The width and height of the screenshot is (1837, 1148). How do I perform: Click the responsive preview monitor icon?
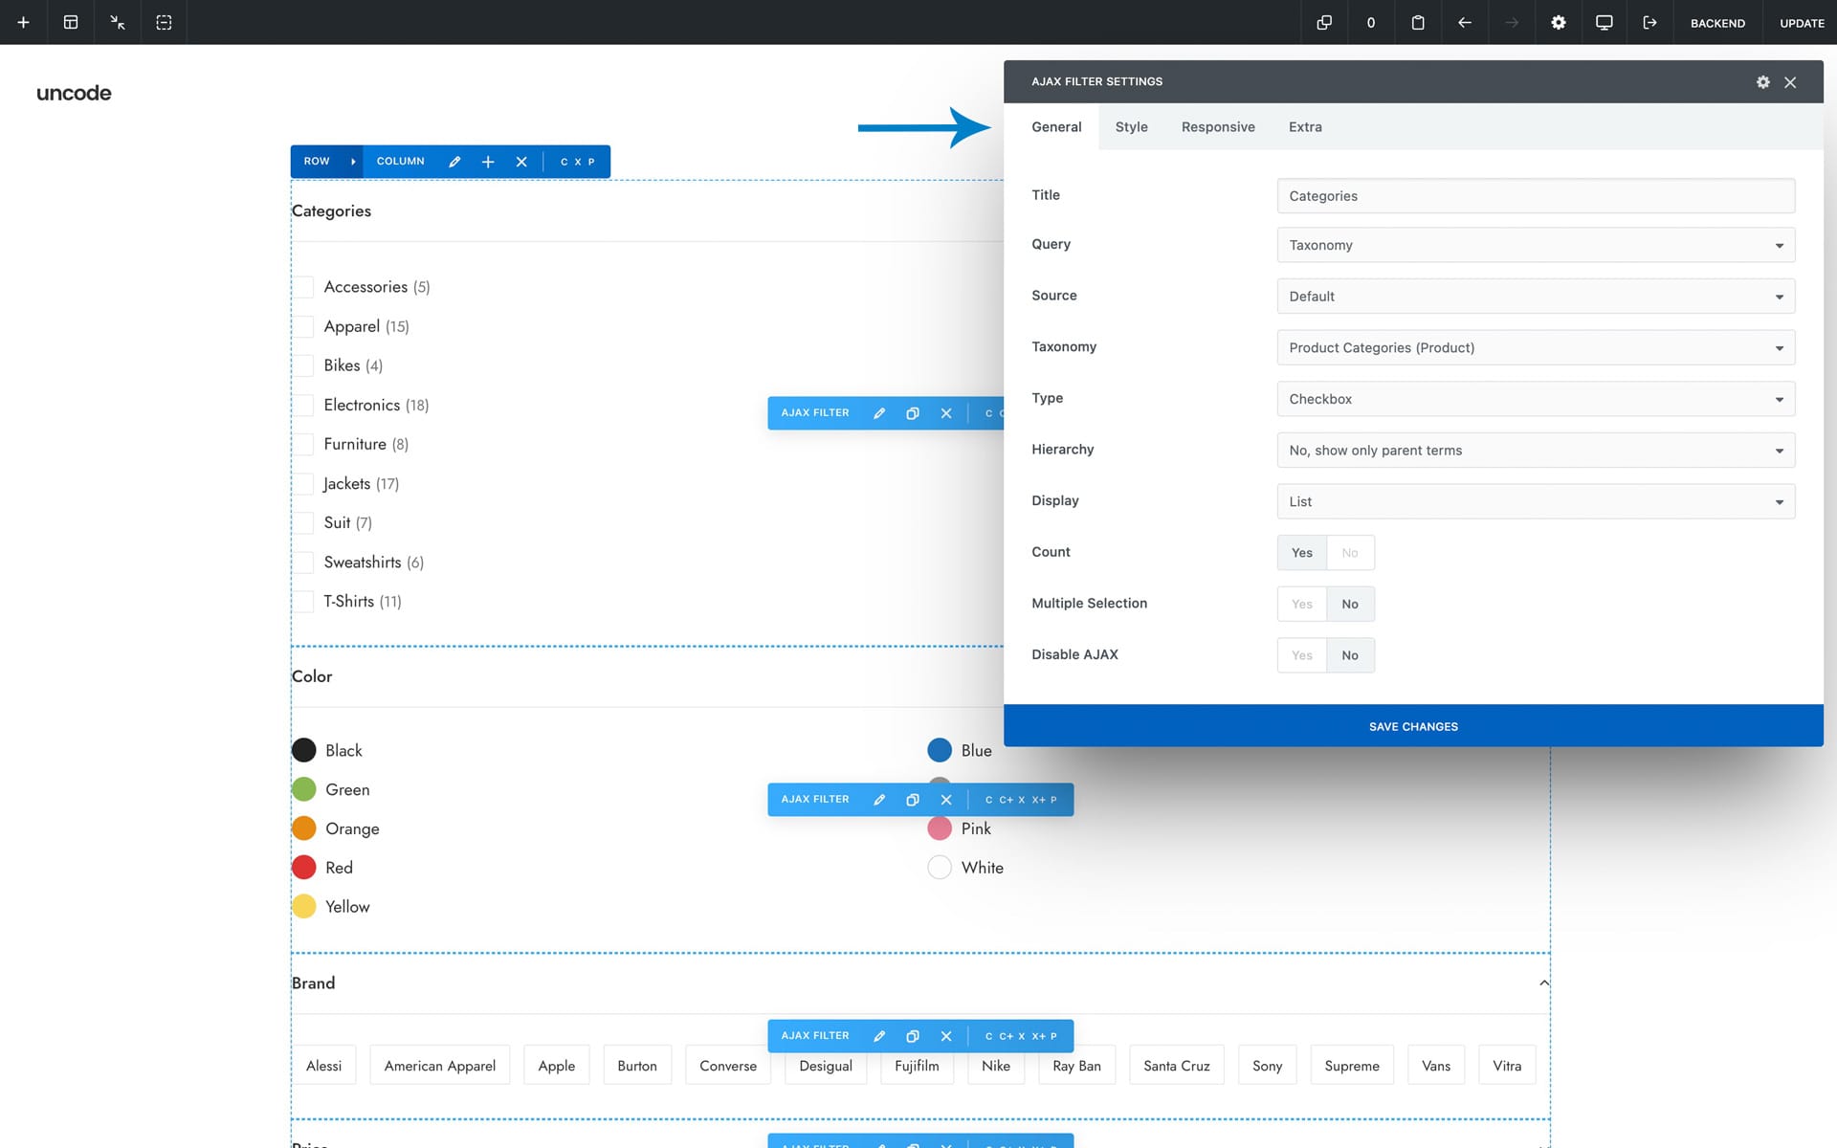(1605, 22)
